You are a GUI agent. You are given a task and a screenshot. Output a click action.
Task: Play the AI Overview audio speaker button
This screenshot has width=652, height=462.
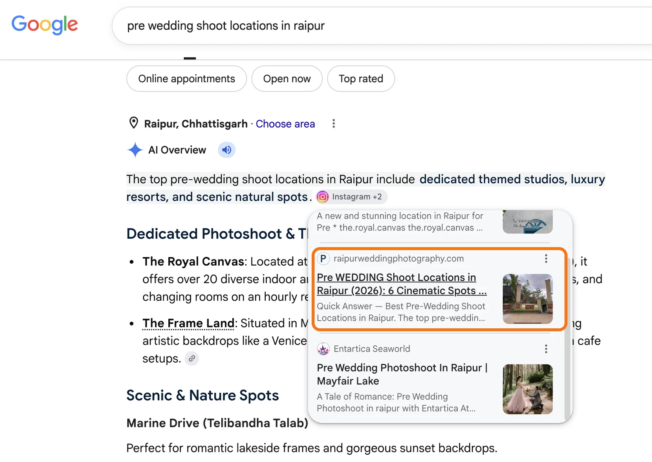pos(227,150)
